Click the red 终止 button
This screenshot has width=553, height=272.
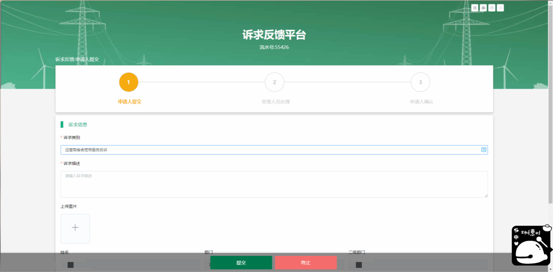click(x=306, y=263)
